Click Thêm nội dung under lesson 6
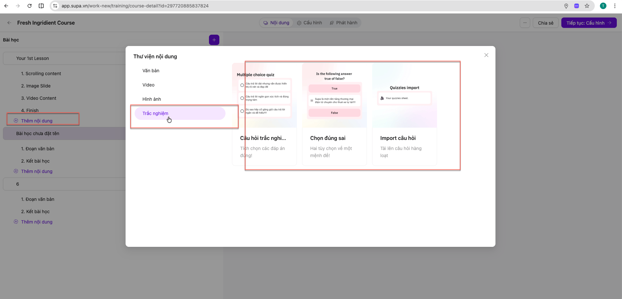Image resolution: width=622 pixels, height=299 pixels. coord(33,222)
